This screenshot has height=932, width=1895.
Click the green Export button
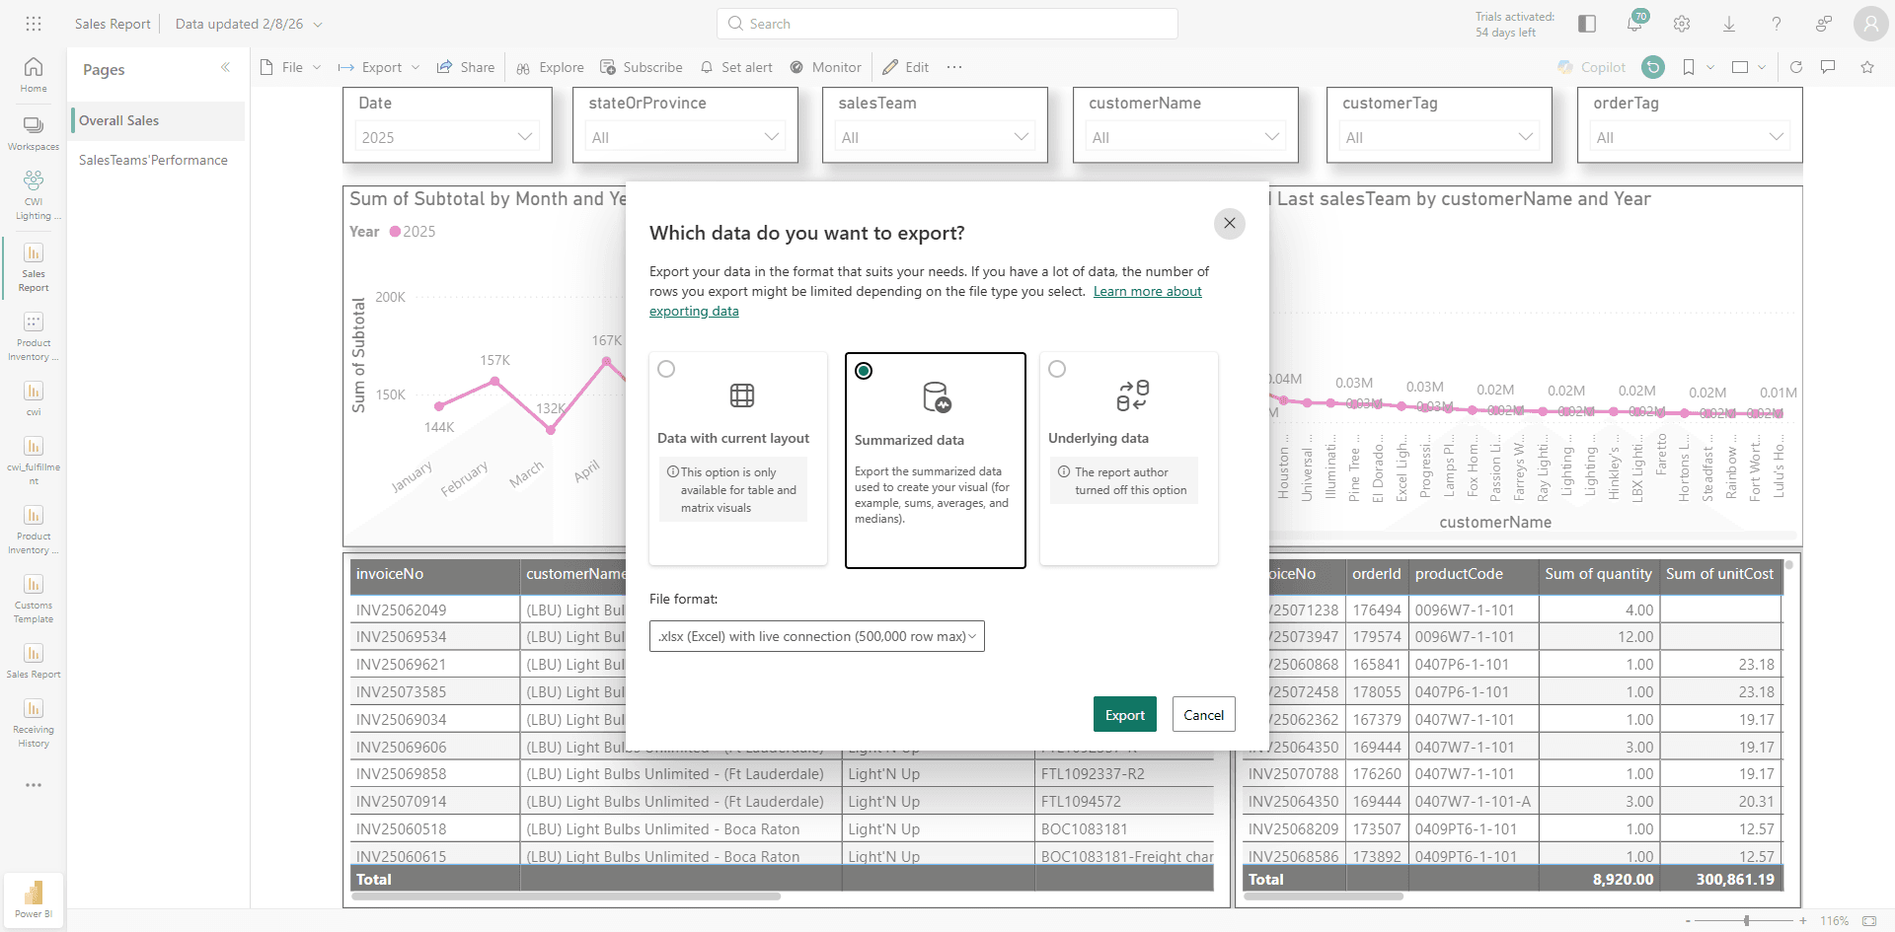(x=1124, y=715)
